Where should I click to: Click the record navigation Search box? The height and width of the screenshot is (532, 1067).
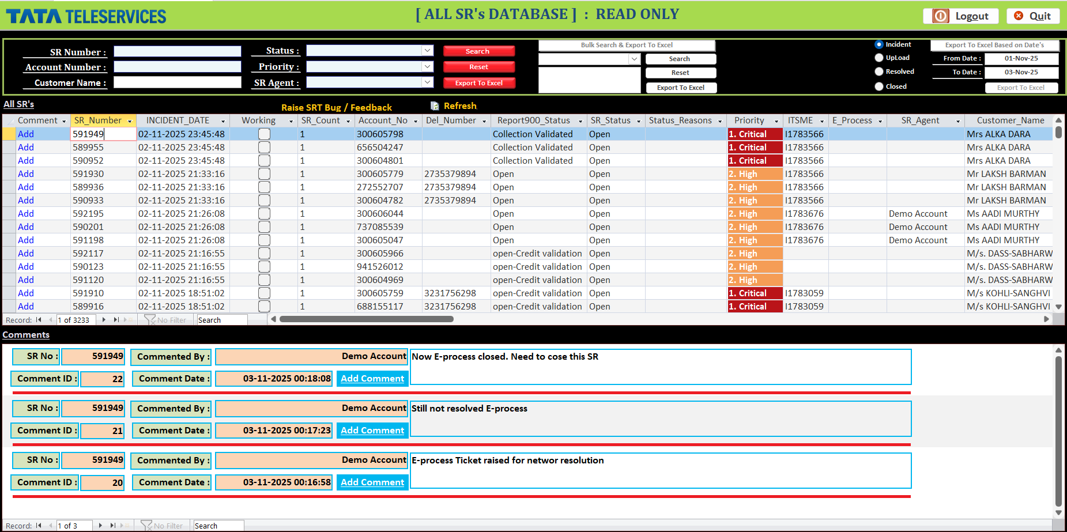[221, 319]
